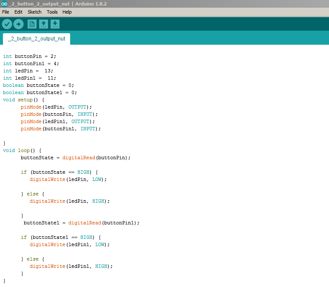Click 'digitalWrite(ledPin, LOW);' line
Image resolution: width=329 pixels, height=287 pixels.
[68, 179]
